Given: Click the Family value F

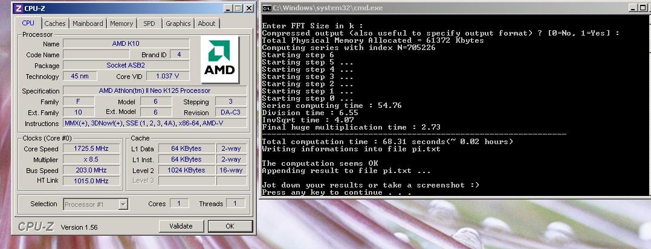Looking at the screenshot, I should (x=79, y=101).
